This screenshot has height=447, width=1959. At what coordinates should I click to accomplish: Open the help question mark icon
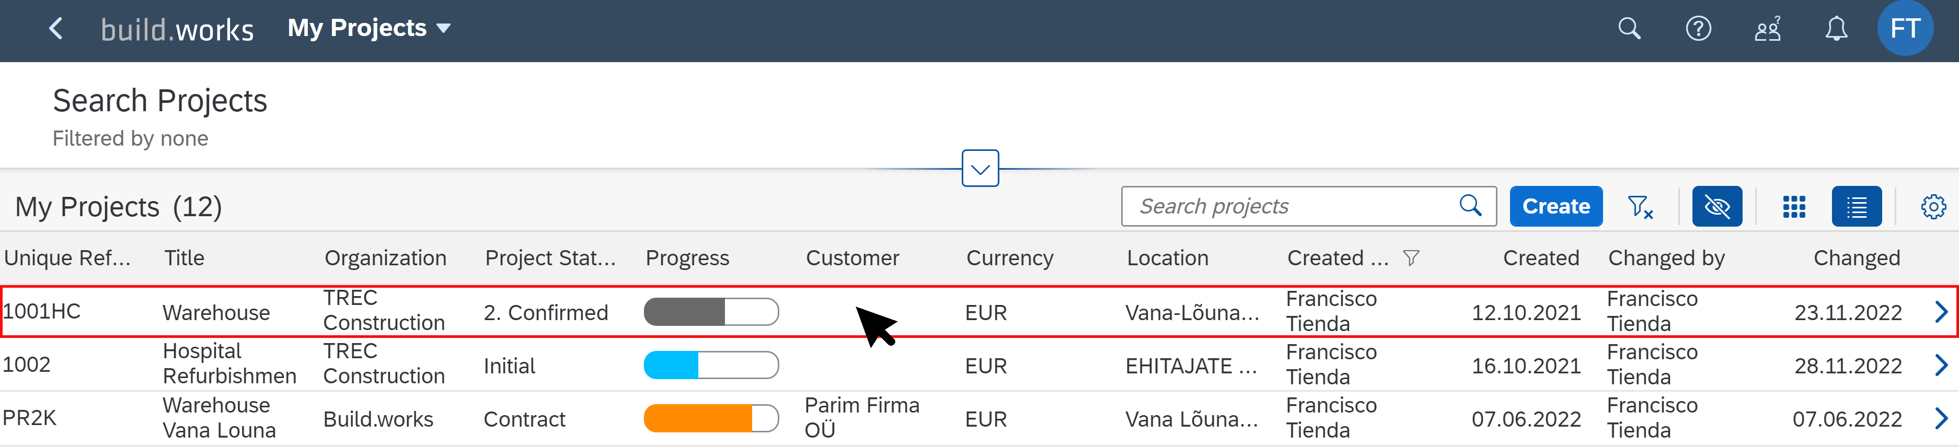[x=1698, y=29]
